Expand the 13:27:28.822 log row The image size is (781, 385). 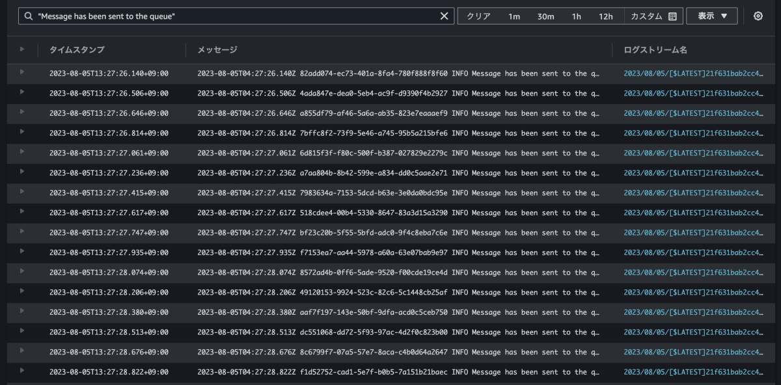click(22, 371)
